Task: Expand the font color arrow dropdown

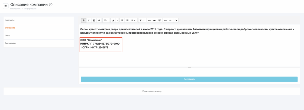Action: click(x=117, y=20)
